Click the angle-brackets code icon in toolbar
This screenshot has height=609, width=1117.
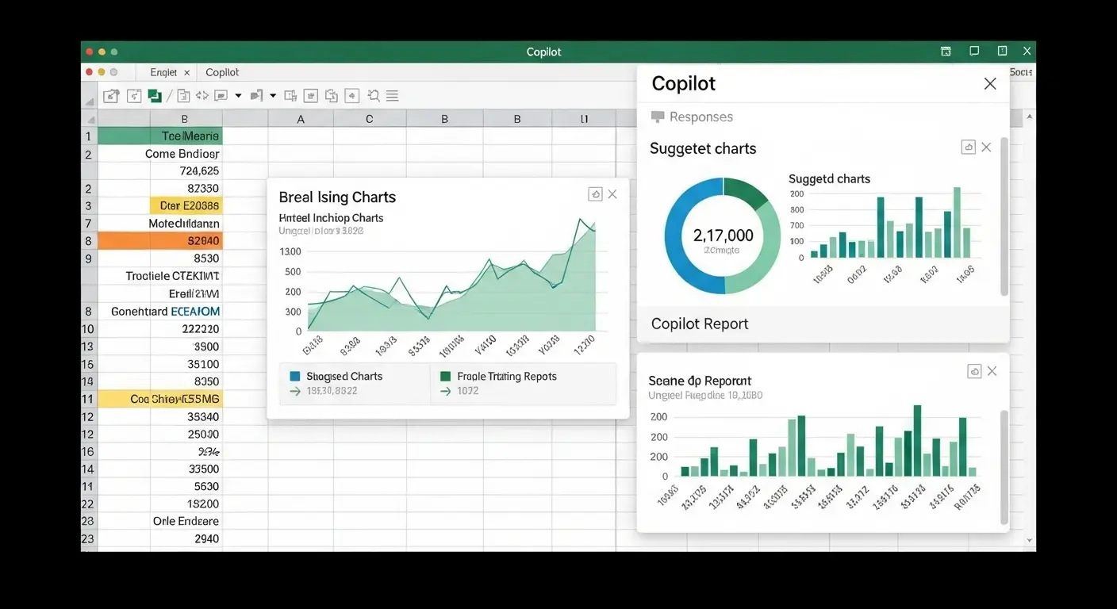[202, 96]
